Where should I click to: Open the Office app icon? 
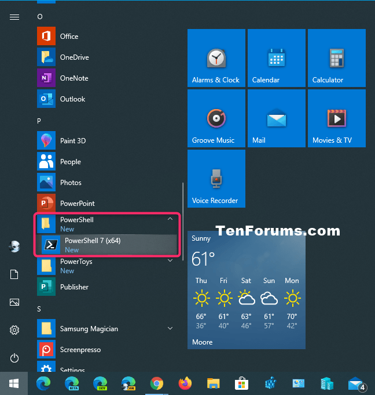click(46, 36)
